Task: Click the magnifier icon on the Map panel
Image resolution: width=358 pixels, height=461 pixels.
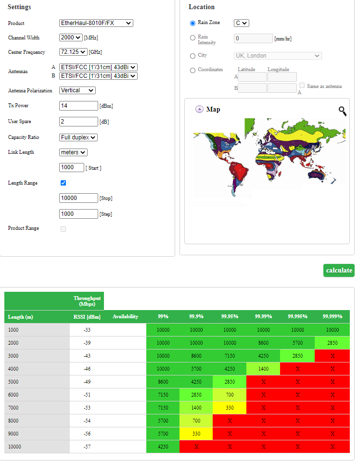Action: pyautogui.click(x=343, y=111)
